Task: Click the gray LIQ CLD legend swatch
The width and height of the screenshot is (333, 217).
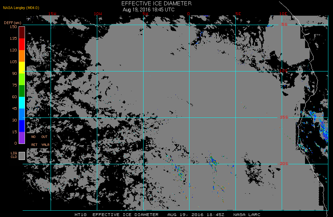Action: tap(22, 156)
